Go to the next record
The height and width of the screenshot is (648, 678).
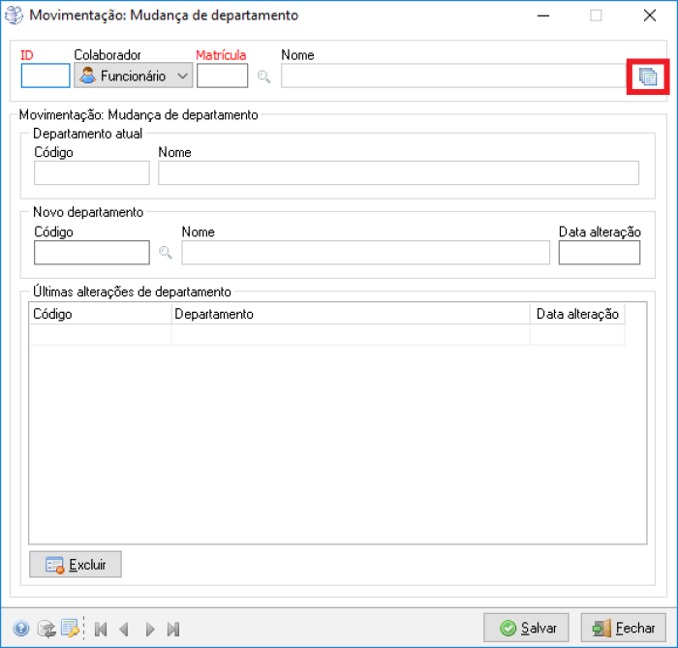coord(149,629)
